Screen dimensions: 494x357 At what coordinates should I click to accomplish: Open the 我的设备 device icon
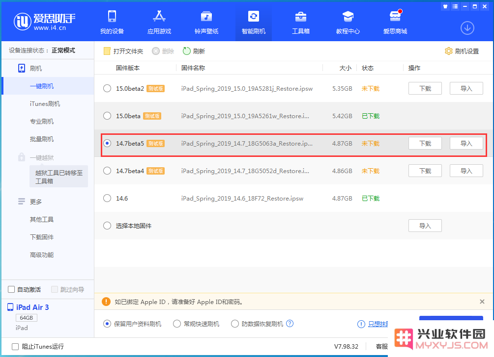point(112,17)
